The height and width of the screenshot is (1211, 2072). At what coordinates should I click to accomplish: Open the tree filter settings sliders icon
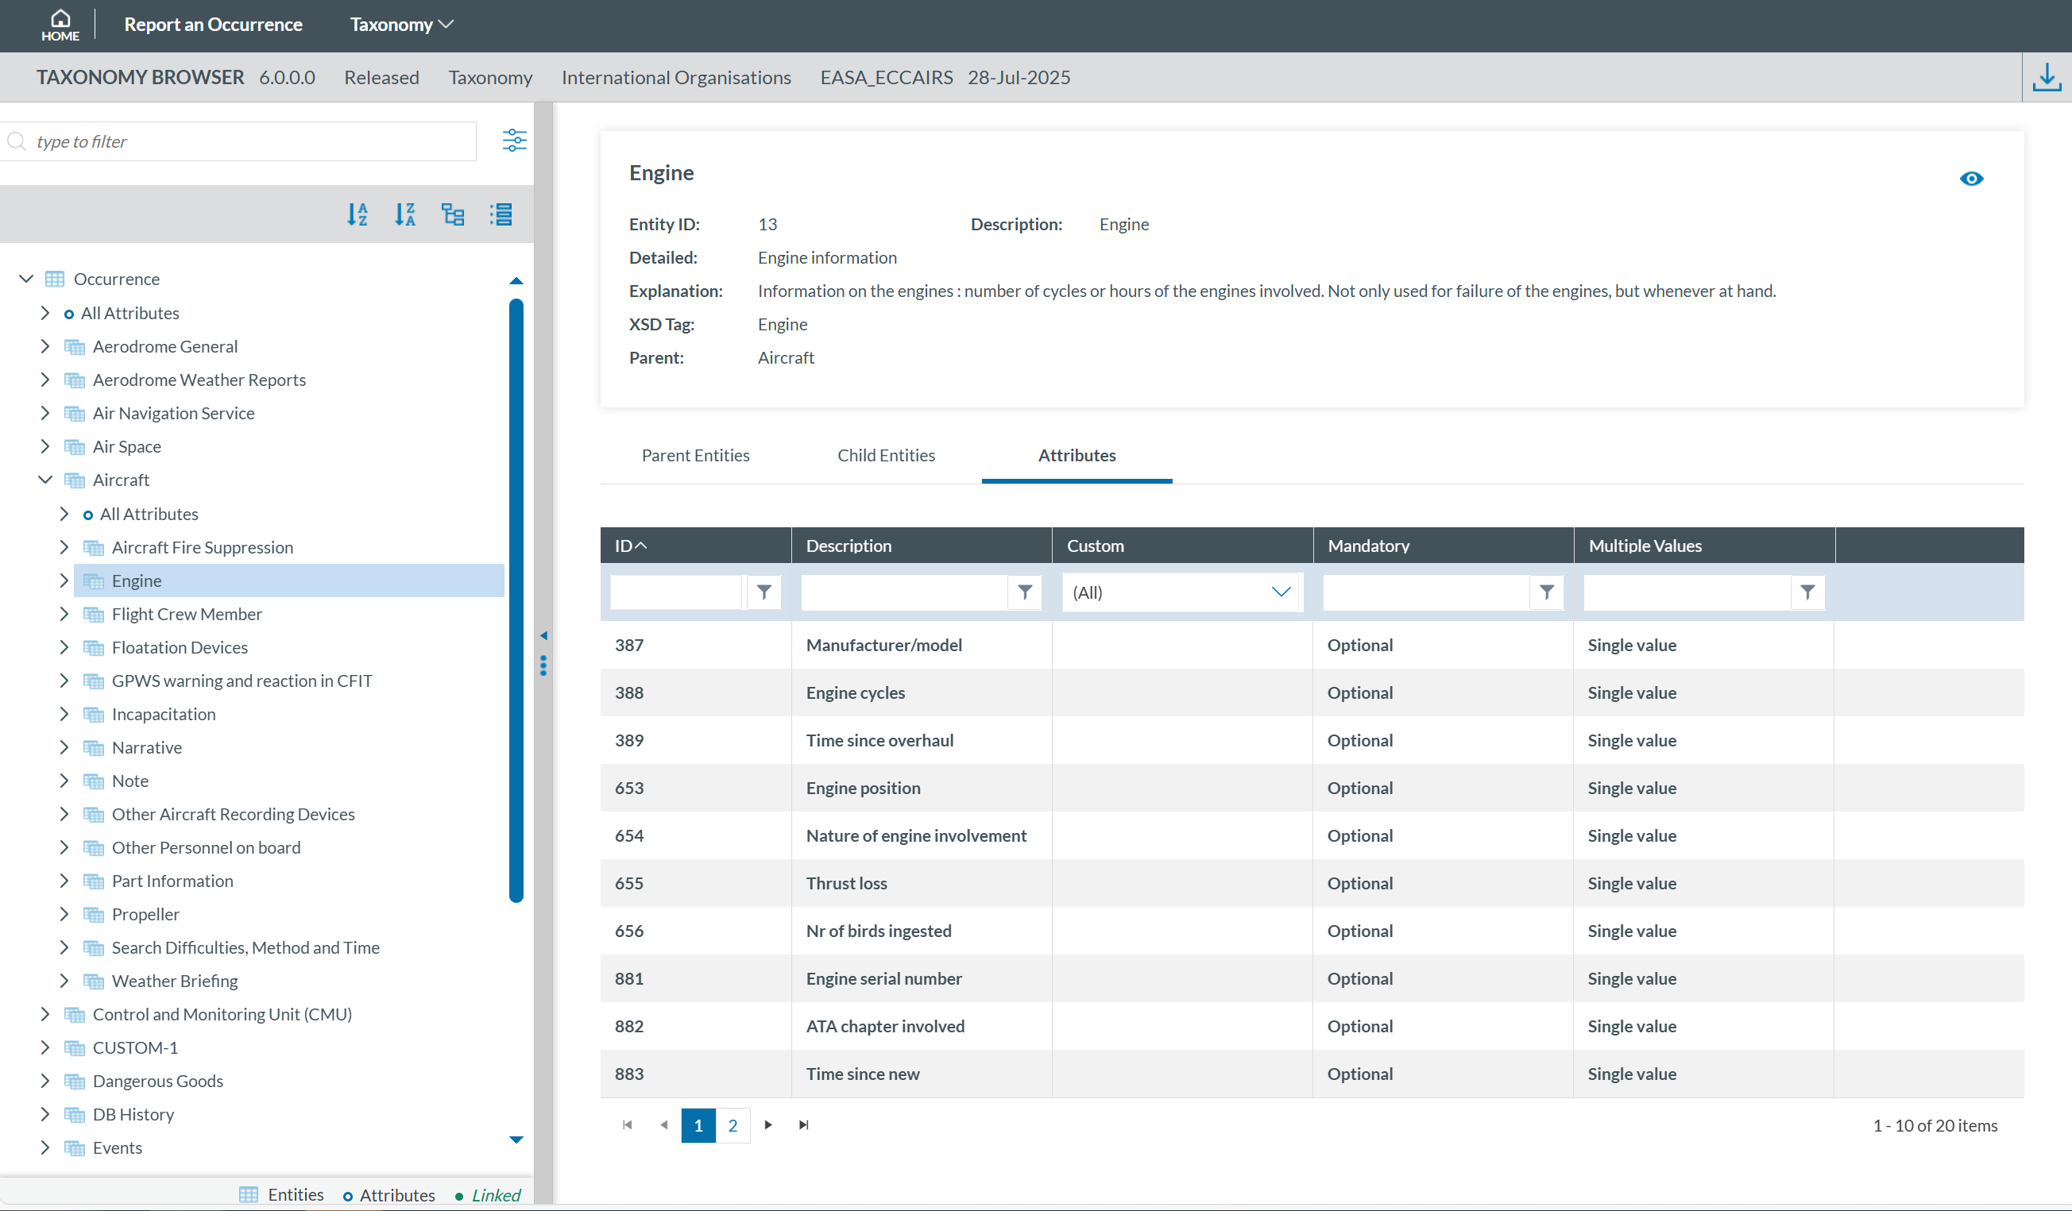(514, 141)
